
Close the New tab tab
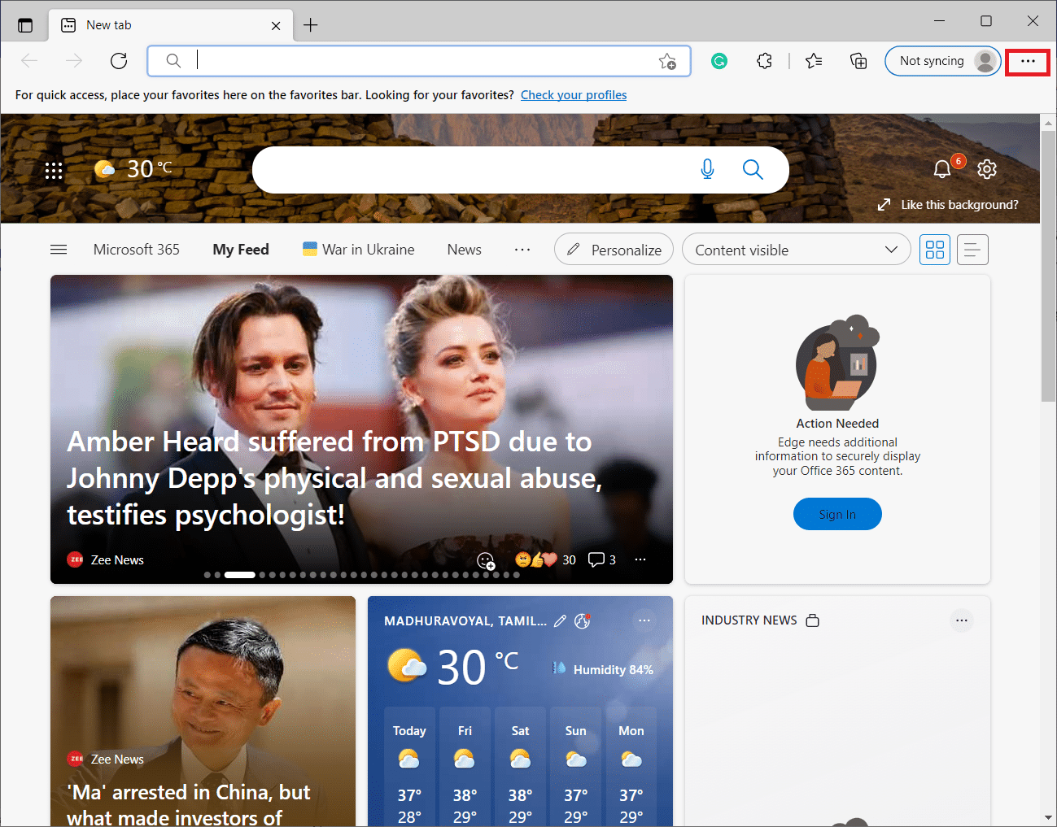coord(276,25)
